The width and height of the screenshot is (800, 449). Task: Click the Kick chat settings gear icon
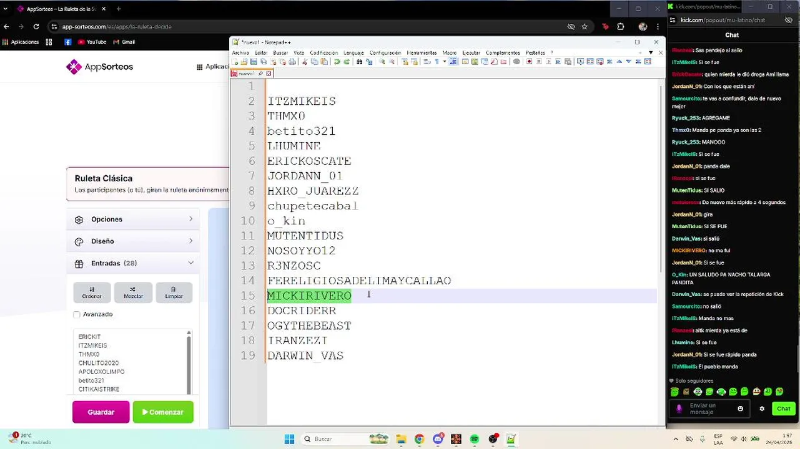[762, 409]
